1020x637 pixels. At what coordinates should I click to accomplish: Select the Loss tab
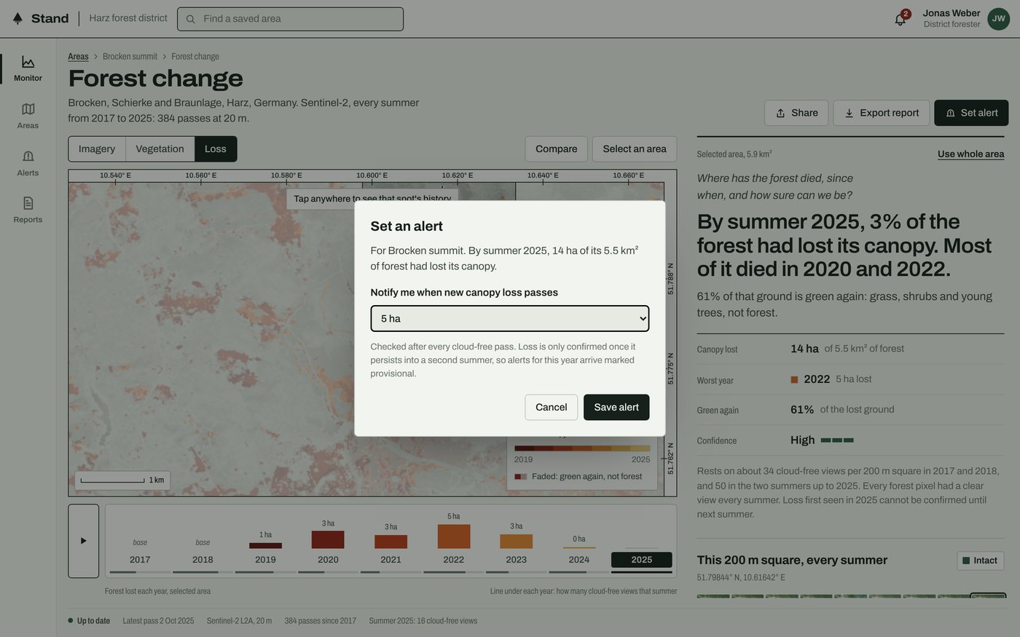(x=216, y=149)
